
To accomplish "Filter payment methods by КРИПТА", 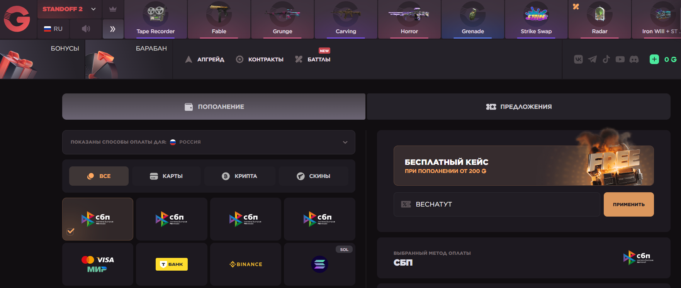I will click(x=239, y=176).
